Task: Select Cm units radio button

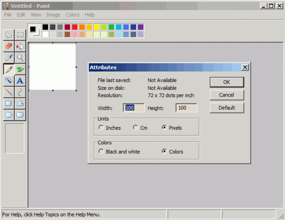Action: [x=136, y=127]
